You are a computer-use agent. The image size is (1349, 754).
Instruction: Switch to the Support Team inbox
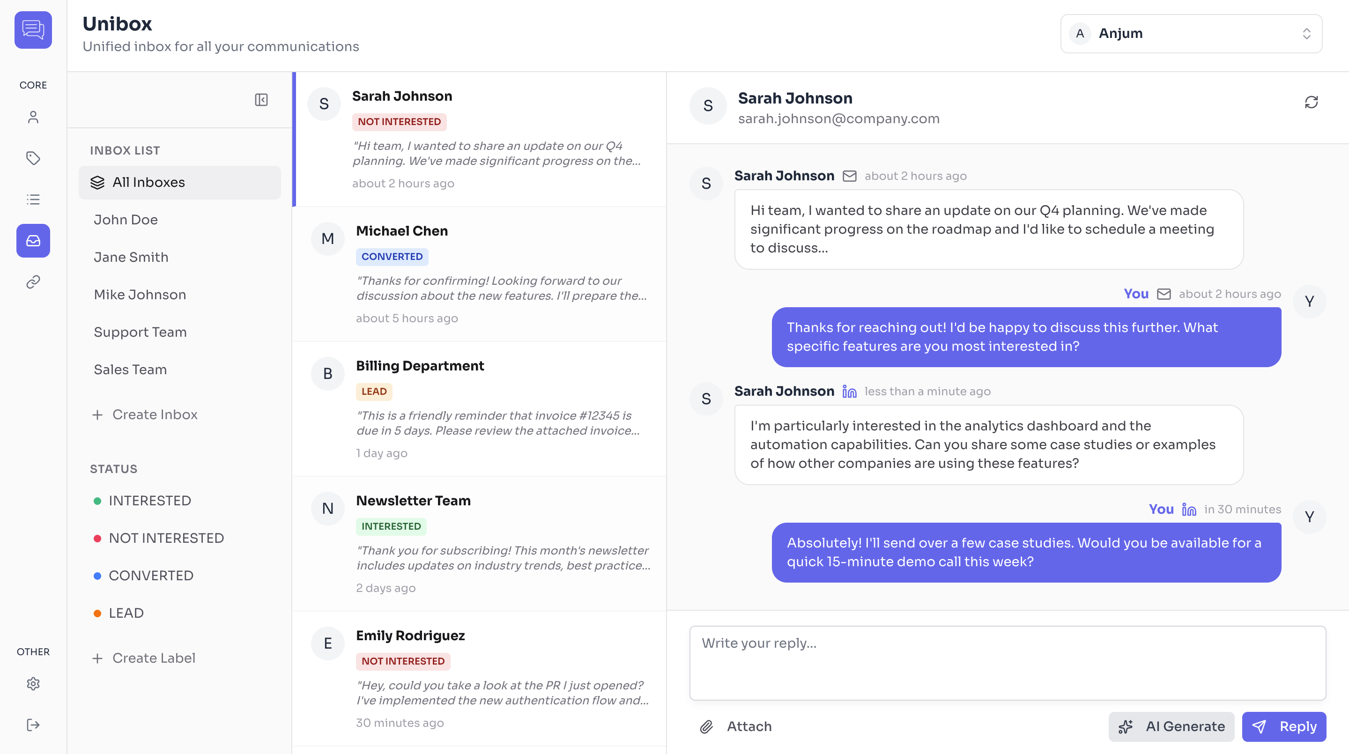click(141, 332)
